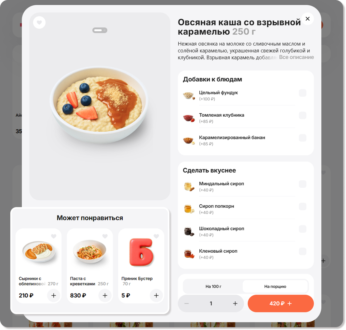The height and width of the screenshot is (330, 346).
Task: Click the image carousel indicator pill
Action: point(100,30)
